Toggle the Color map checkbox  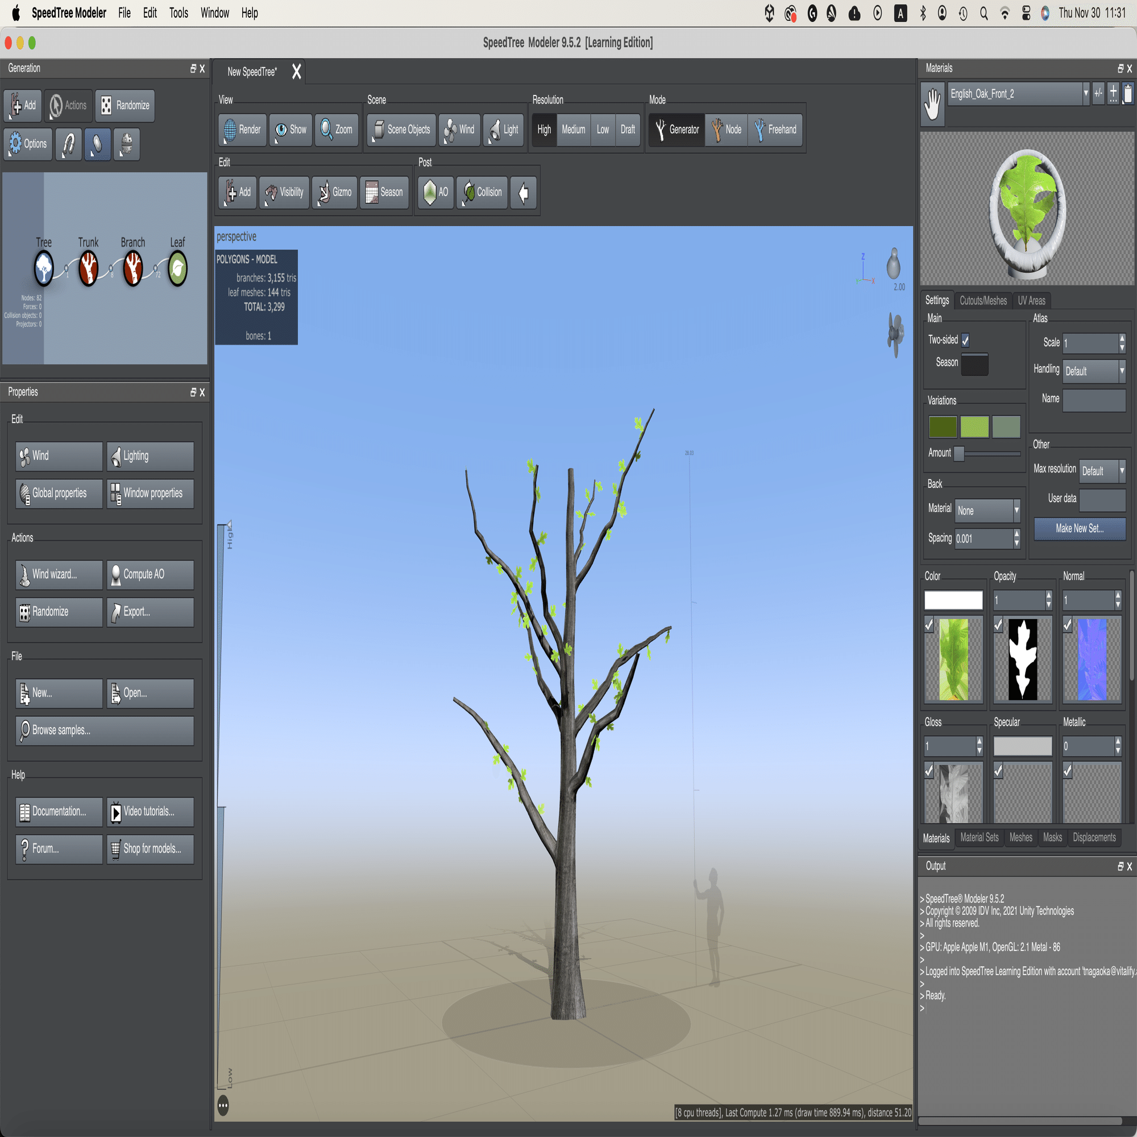(x=929, y=624)
